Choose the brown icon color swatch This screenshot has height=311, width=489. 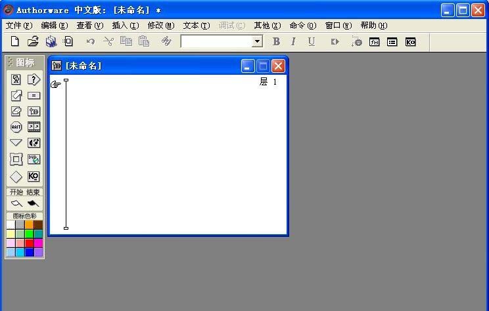pos(38,224)
